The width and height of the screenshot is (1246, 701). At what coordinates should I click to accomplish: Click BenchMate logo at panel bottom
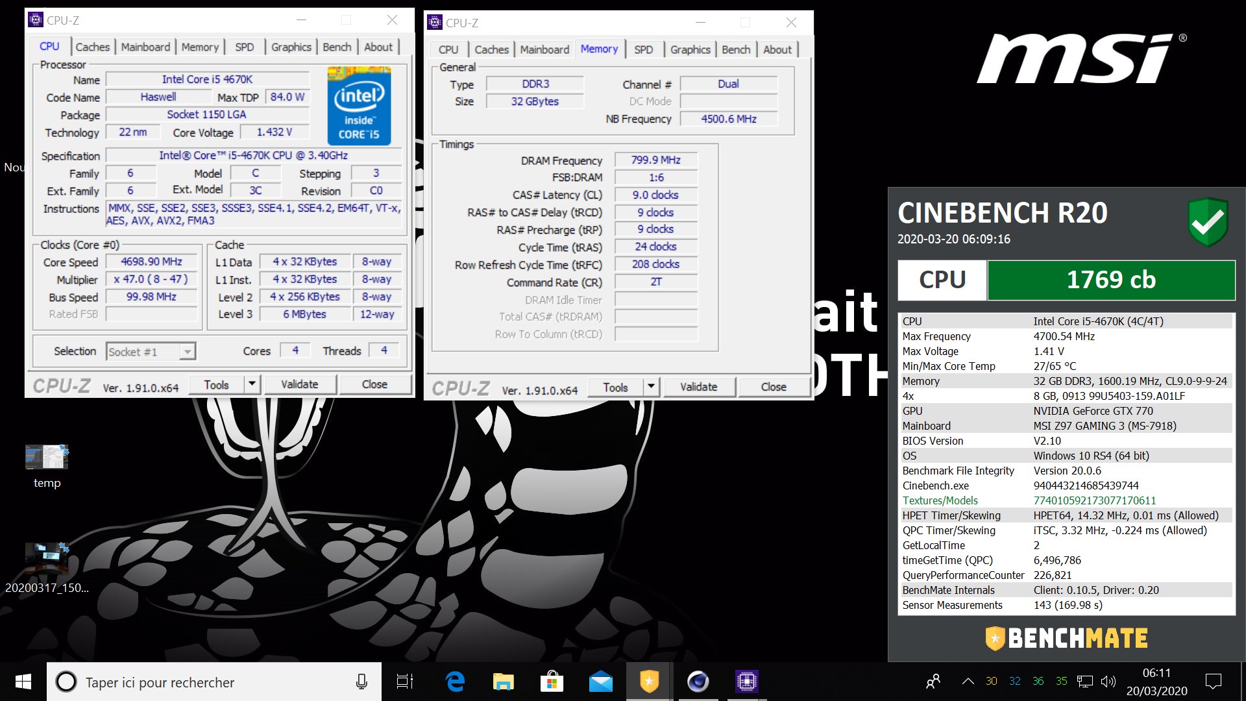pyautogui.click(x=1066, y=639)
